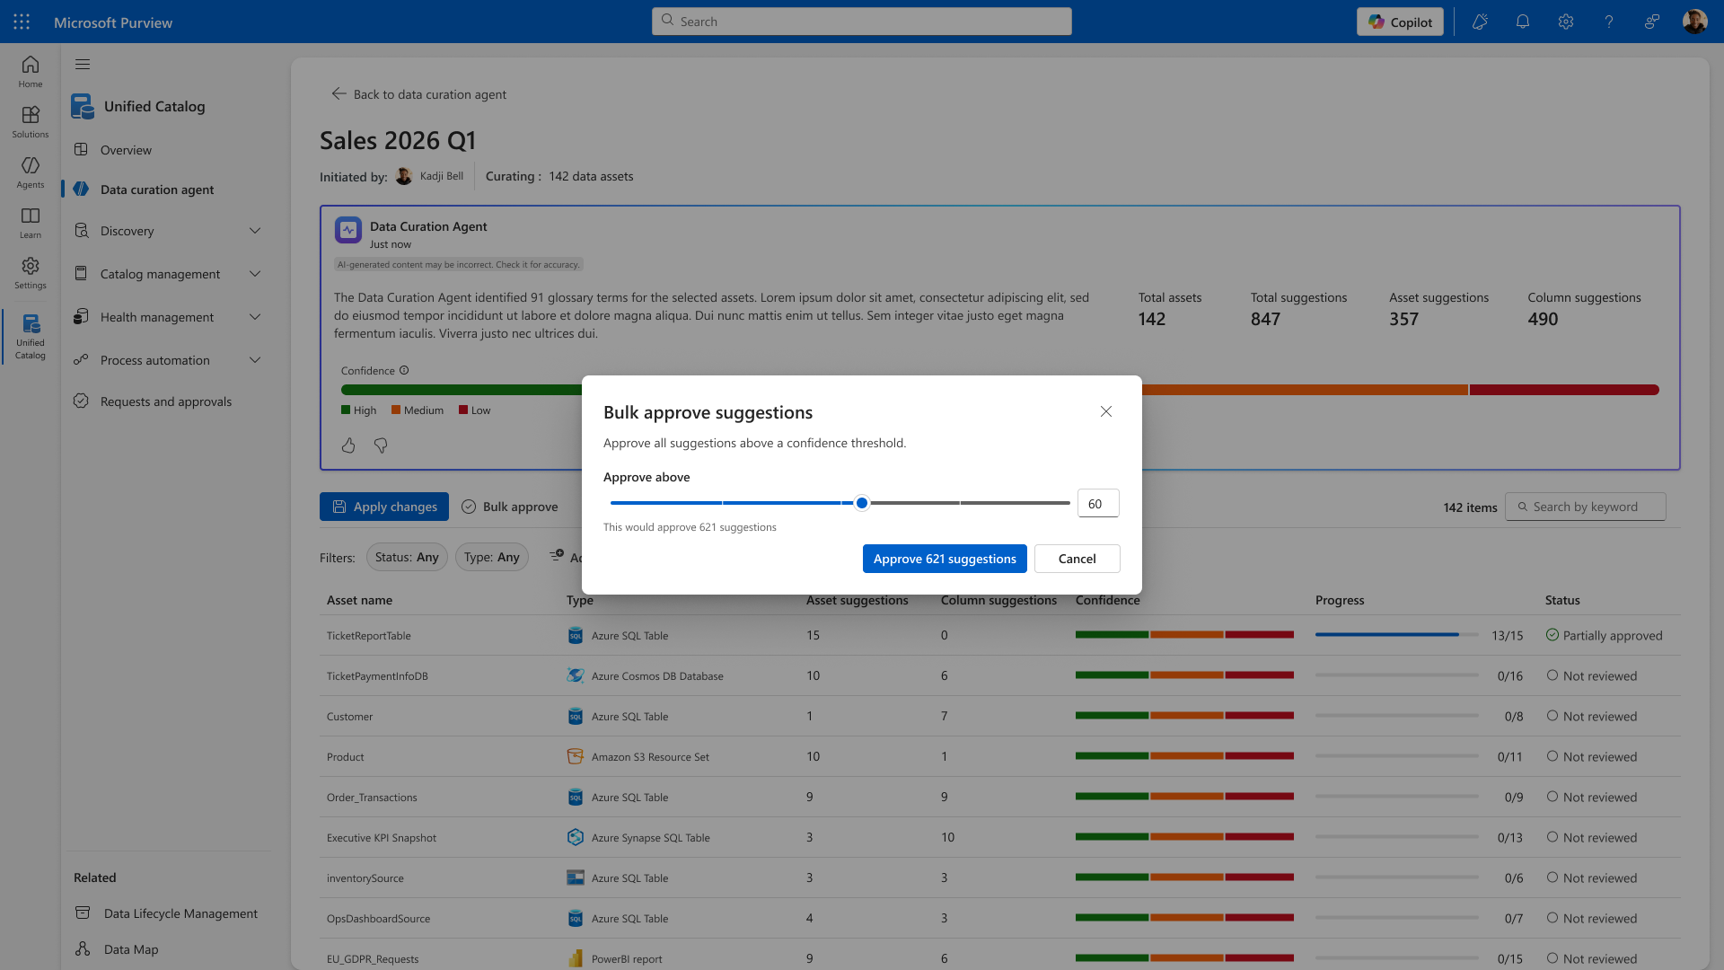The height and width of the screenshot is (970, 1724).
Task: Click Back to data curation agent
Action: coord(419,94)
